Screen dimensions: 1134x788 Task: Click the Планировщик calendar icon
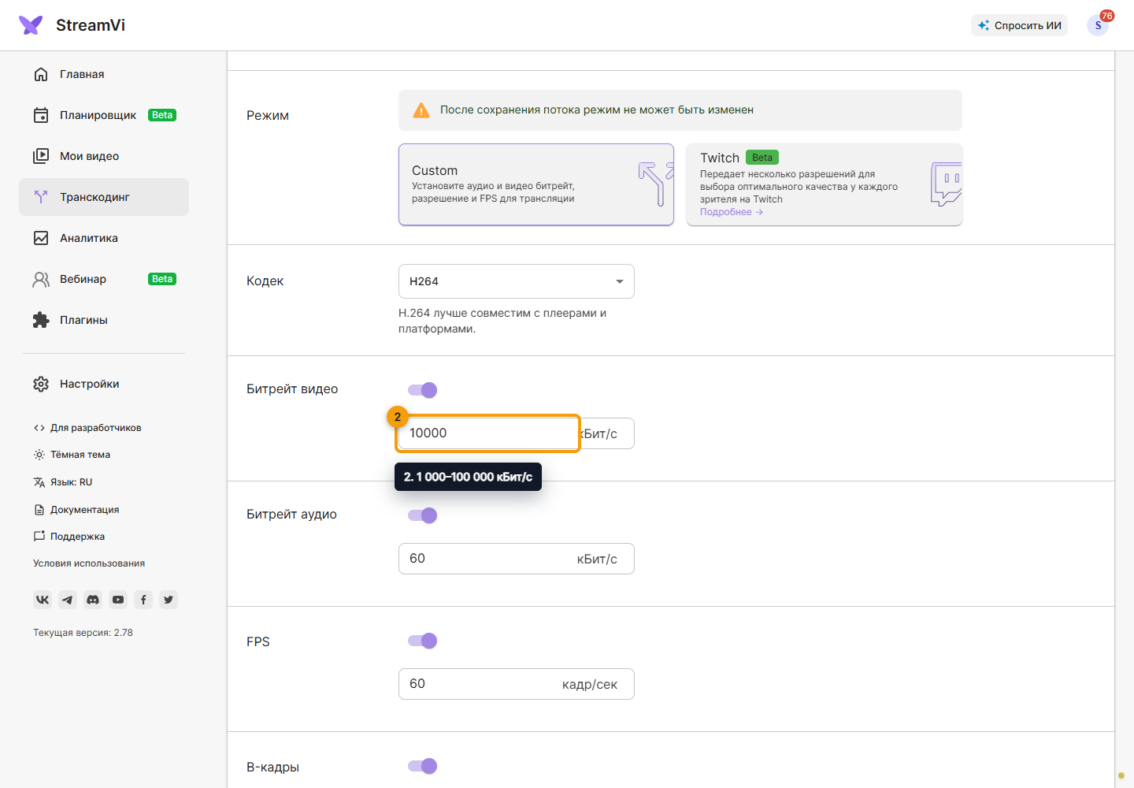(41, 115)
